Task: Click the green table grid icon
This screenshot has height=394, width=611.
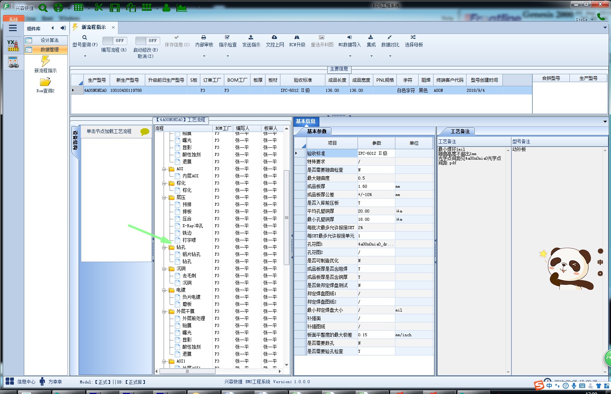Action: coord(79,7)
